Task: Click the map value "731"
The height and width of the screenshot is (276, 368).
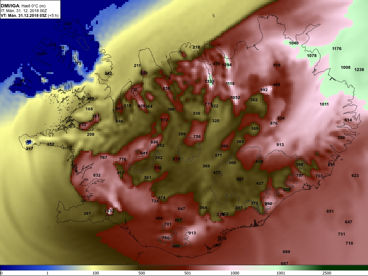Action: [342, 234]
